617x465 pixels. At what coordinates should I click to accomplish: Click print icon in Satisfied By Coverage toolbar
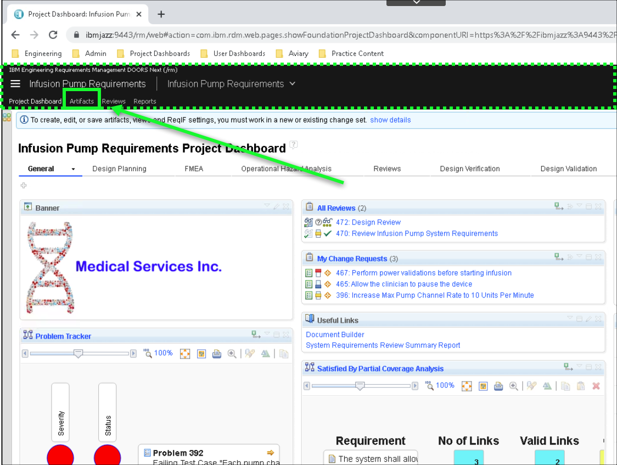tap(498, 386)
